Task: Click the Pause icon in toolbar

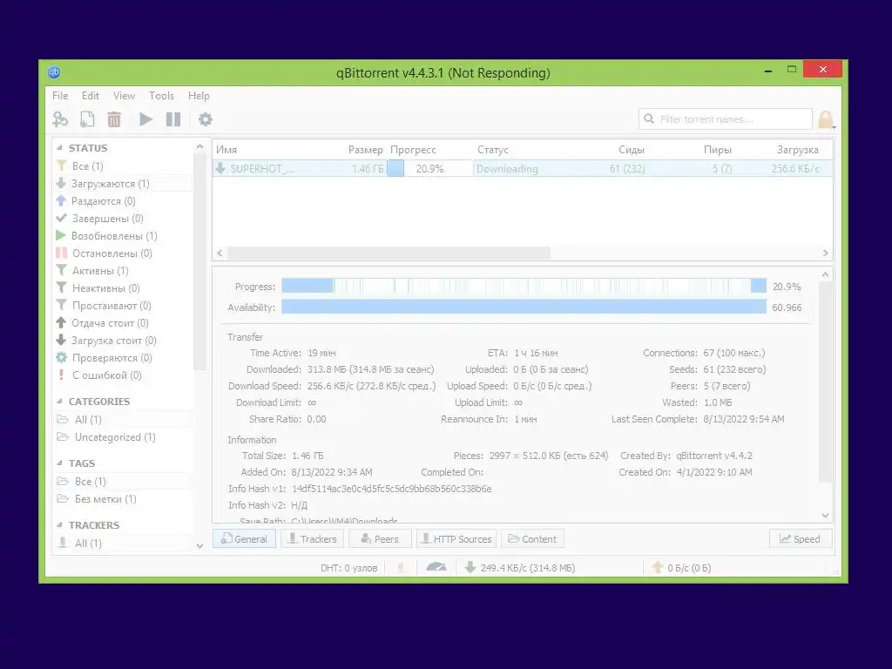Action: (173, 119)
